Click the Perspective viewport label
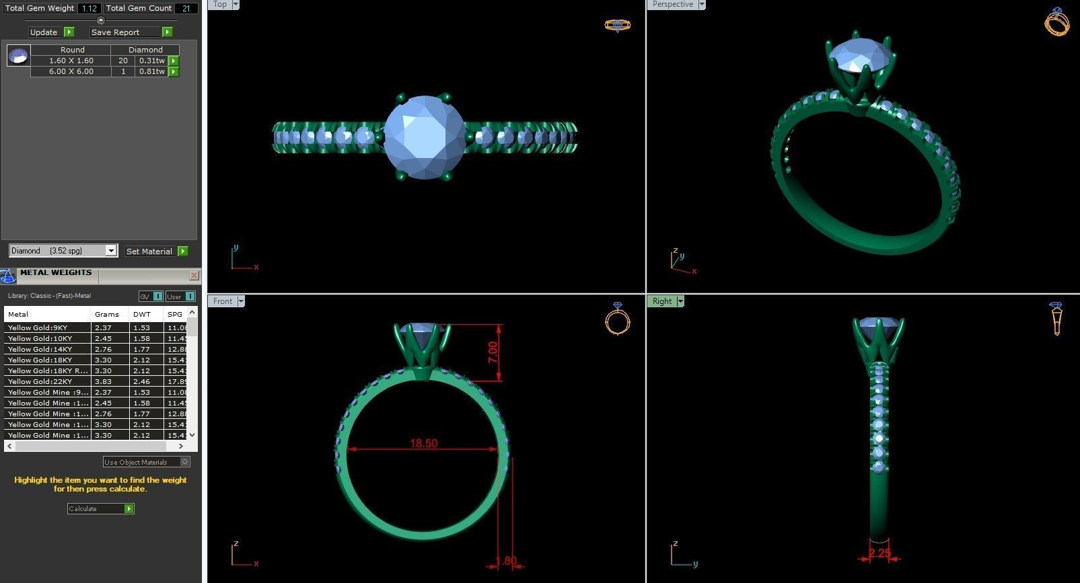 point(672,4)
